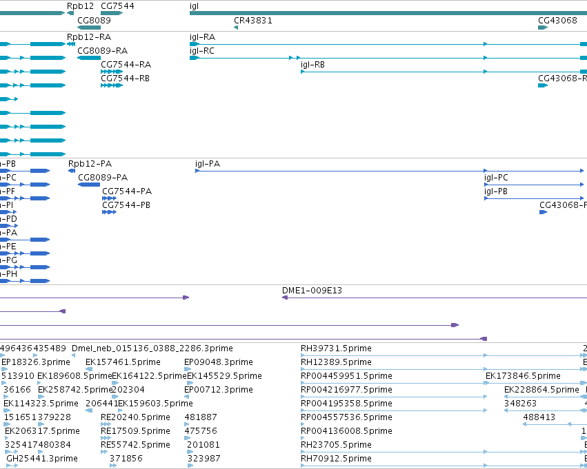
Task: Click the EK258742.5prime label
Action: [x=75, y=390]
